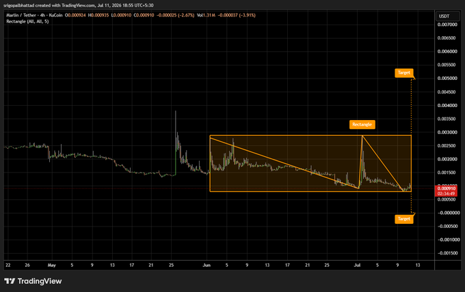465x292 pixels.
Task: Click the low value L0.000910
Action: click(121, 15)
